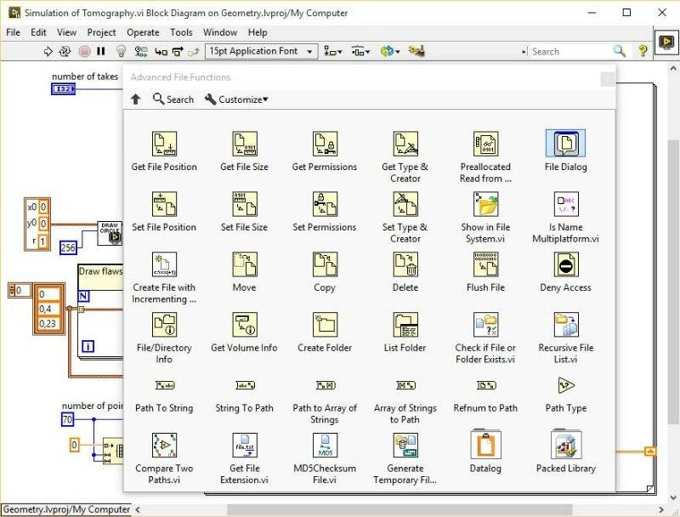
Task: Go up to the parent palette
Action: click(136, 99)
